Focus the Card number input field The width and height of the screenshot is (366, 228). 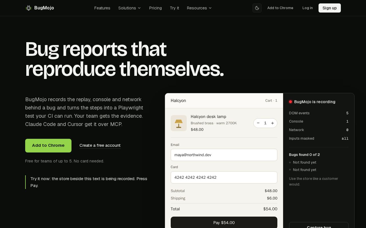click(x=224, y=177)
